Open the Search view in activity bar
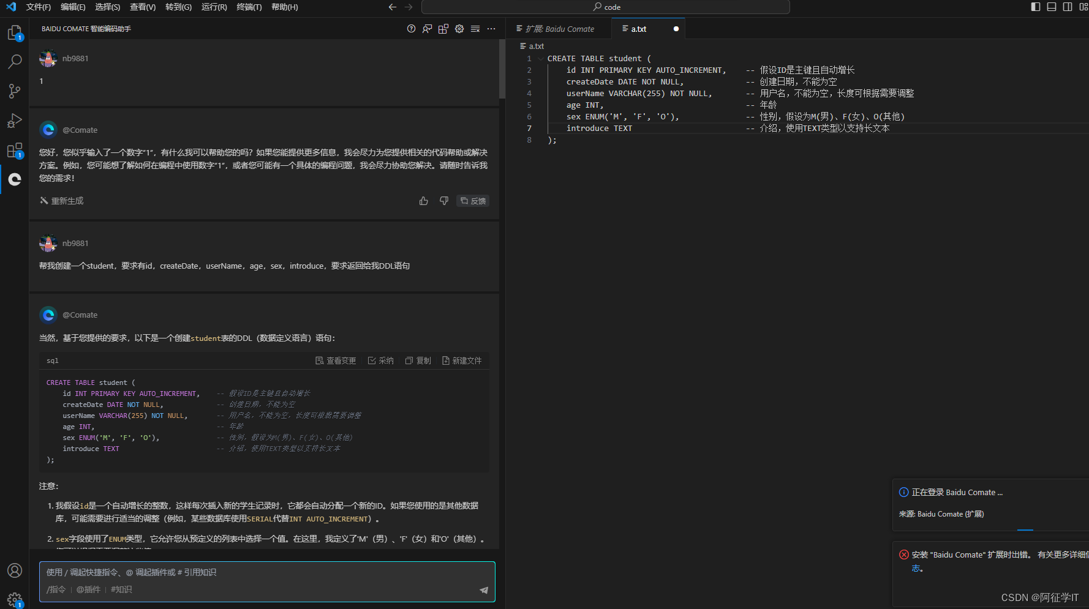The height and width of the screenshot is (609, 1089). [x=15, y=61]
